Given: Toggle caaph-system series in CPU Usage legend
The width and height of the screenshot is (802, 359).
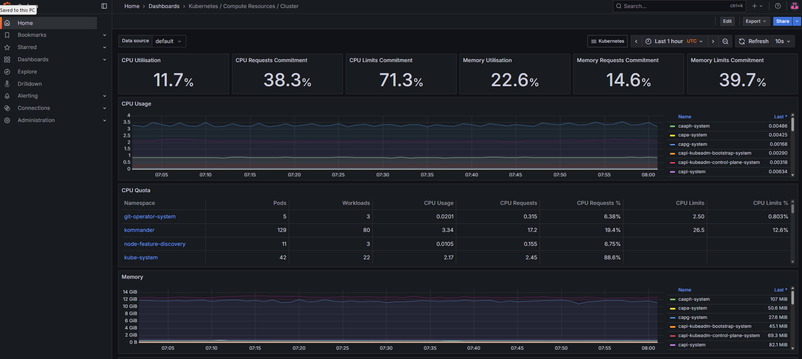Looking at the screenshot, I should (x=694, y=126).
